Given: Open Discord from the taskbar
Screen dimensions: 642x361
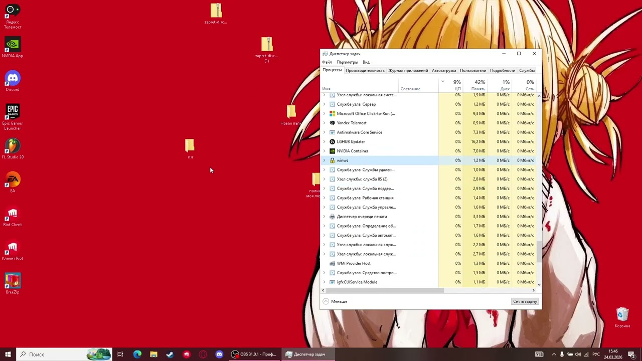Looking at the screenshot, I should click(x=219, y=354).
